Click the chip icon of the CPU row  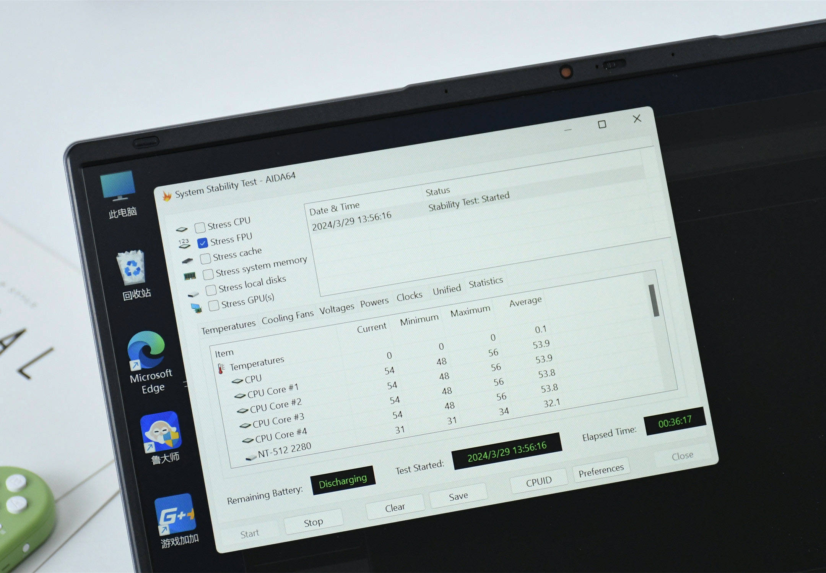237,380
